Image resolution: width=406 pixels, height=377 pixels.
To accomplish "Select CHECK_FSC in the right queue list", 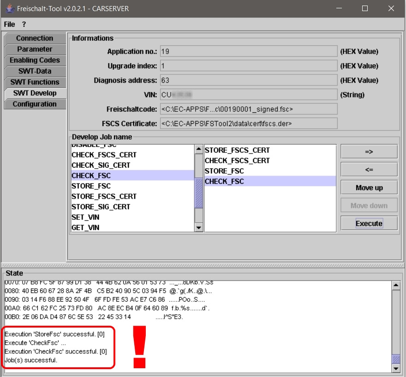I will (270, 181).
